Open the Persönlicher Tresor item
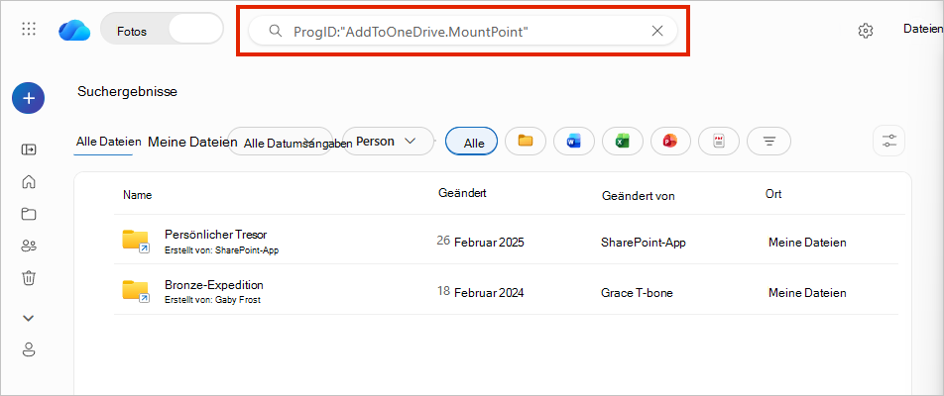The height and width of the screenshot is (396, 944). tap(215, 235)
